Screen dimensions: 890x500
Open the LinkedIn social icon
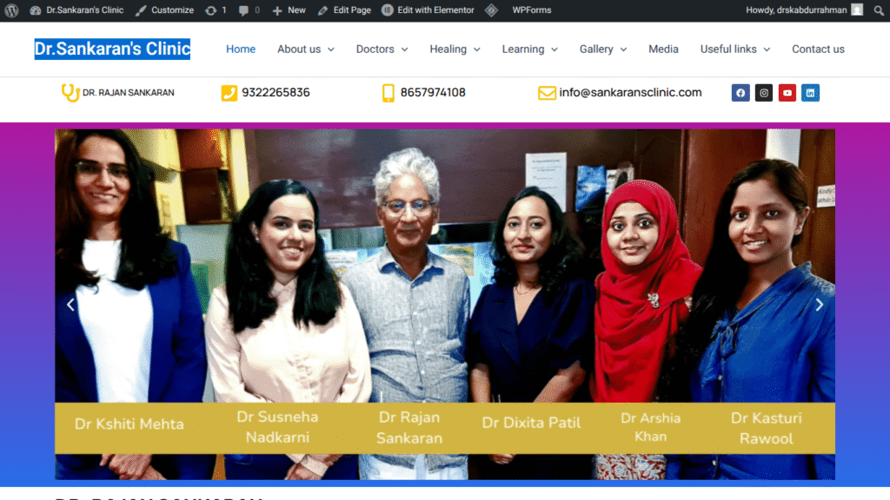coord(810,92)
